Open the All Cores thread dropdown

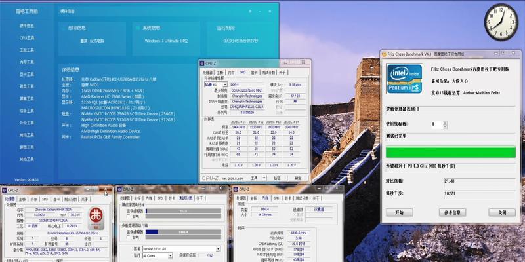(157, 256)
